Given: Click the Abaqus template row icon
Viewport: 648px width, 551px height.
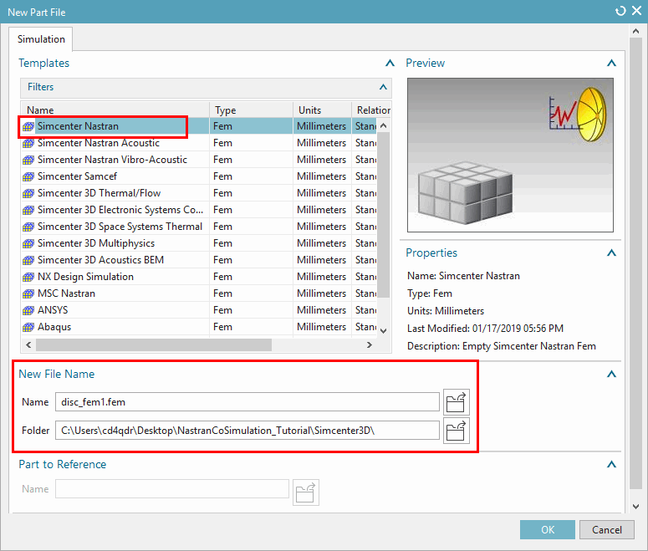Looking at the screenshot, I should pos(28,327).
